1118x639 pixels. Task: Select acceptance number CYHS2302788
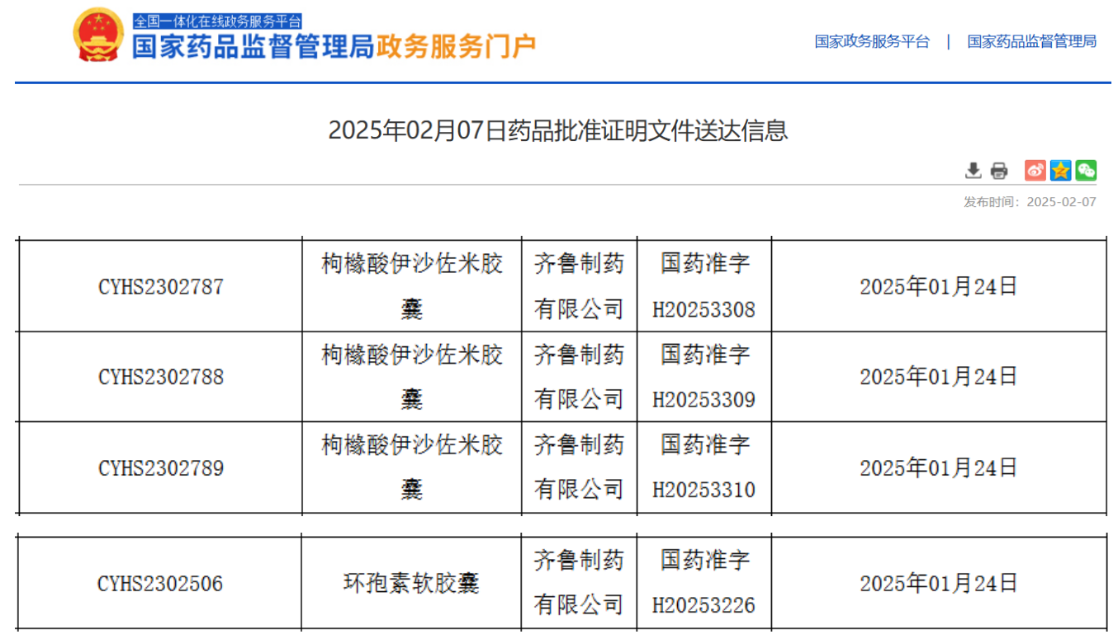pos(161,377)
